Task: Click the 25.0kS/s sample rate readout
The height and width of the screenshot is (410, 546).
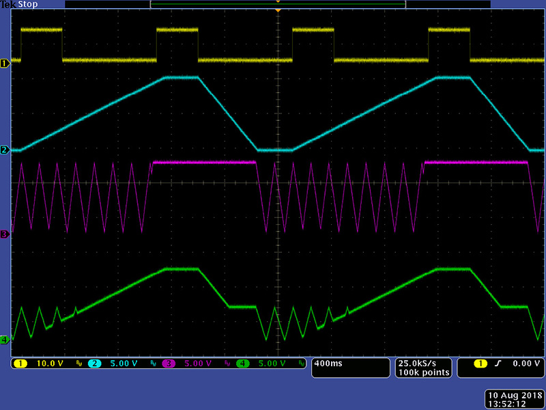Action: tap(417, 364)
